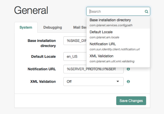Click info icon beside XML Validation

click(x=128, y=82)
